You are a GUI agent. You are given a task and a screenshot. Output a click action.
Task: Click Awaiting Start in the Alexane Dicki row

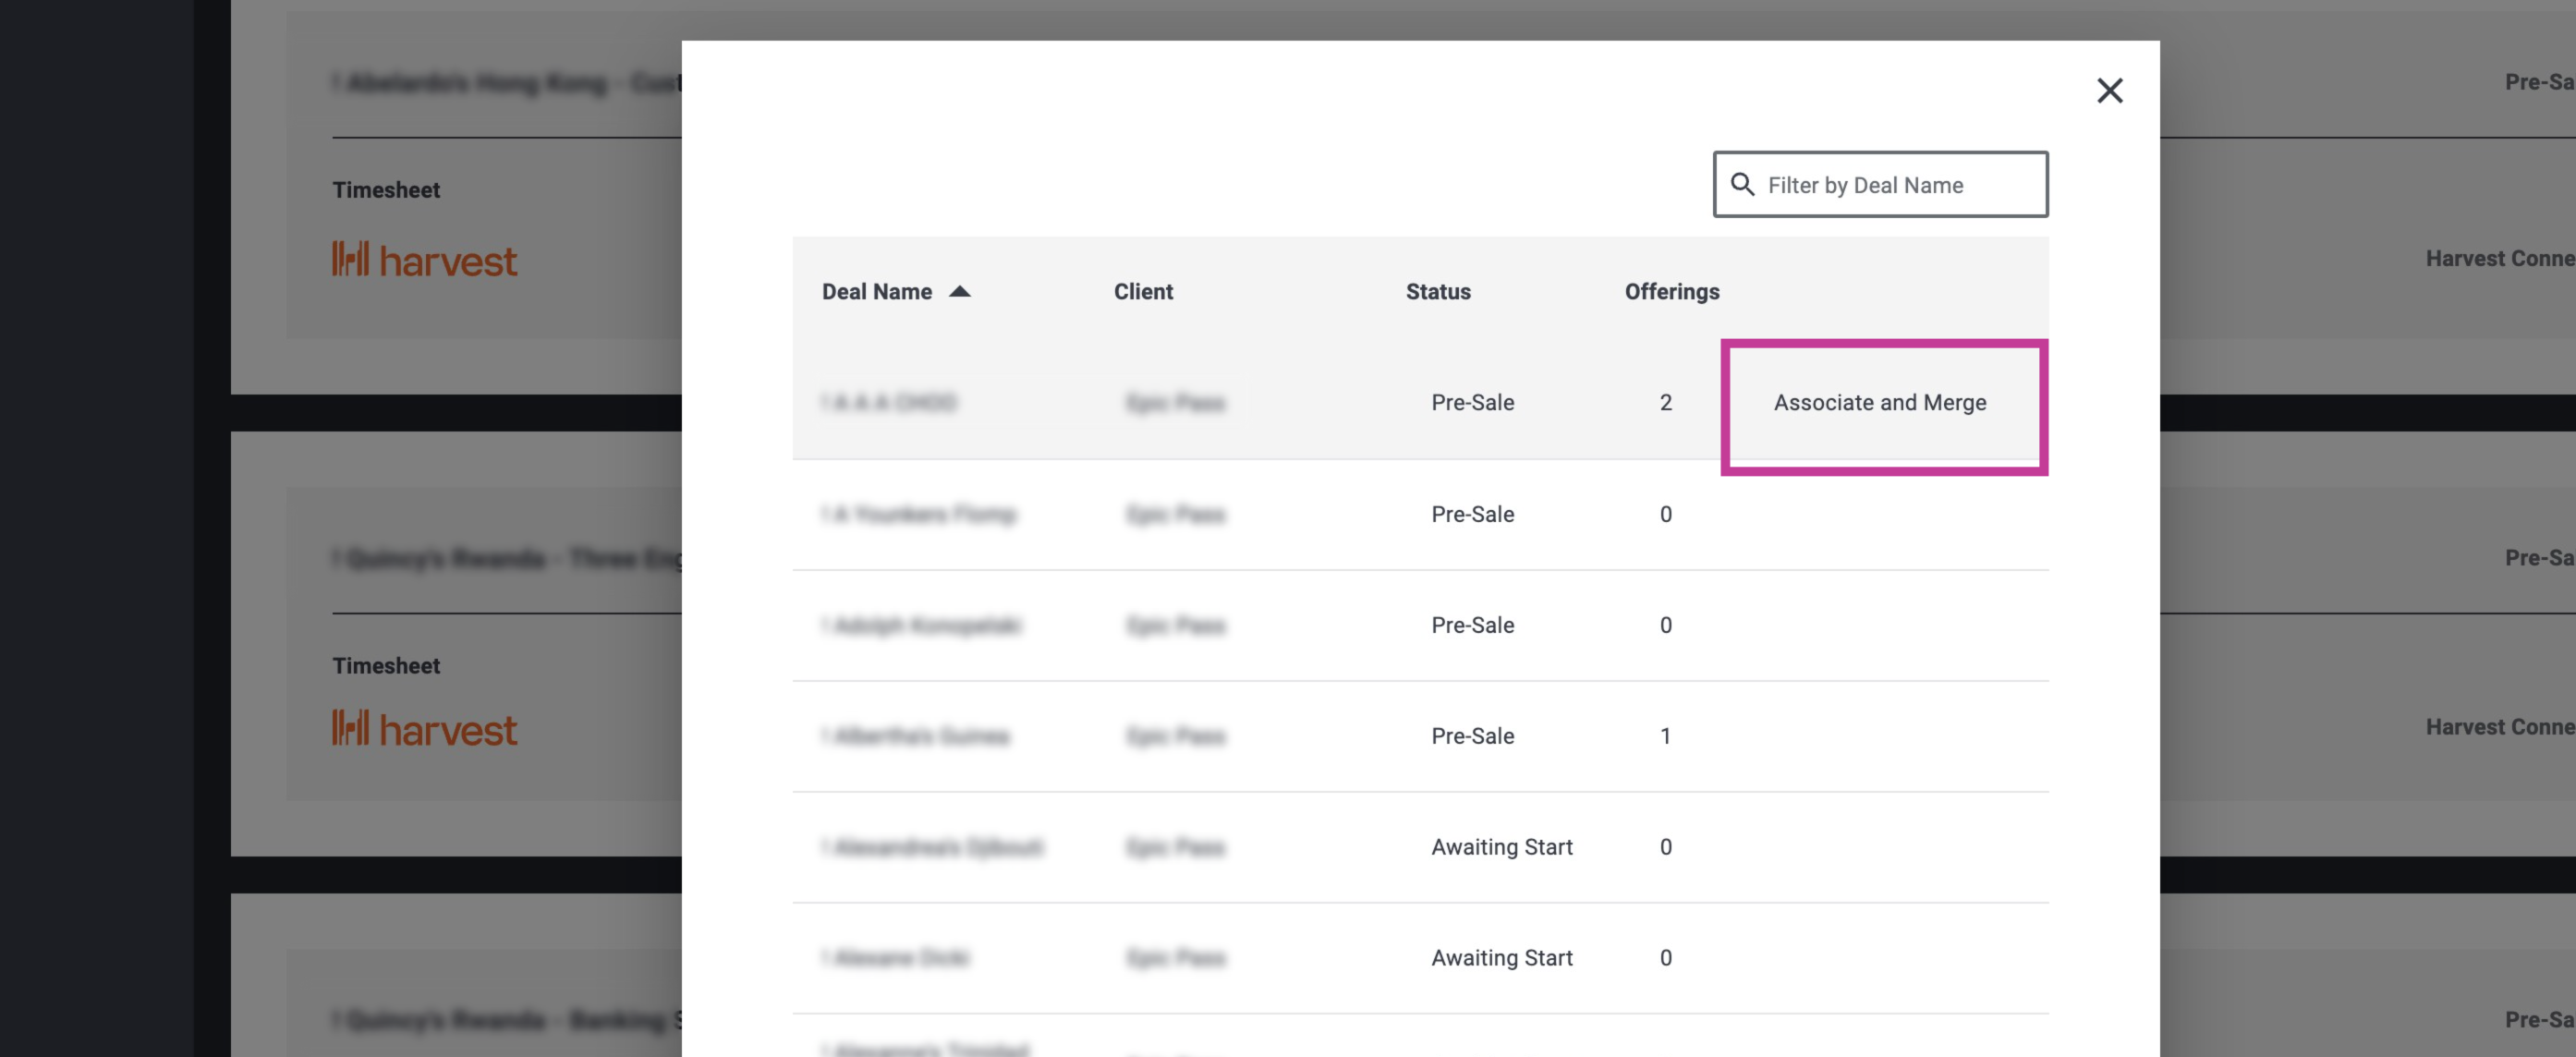click(1501, 958)
